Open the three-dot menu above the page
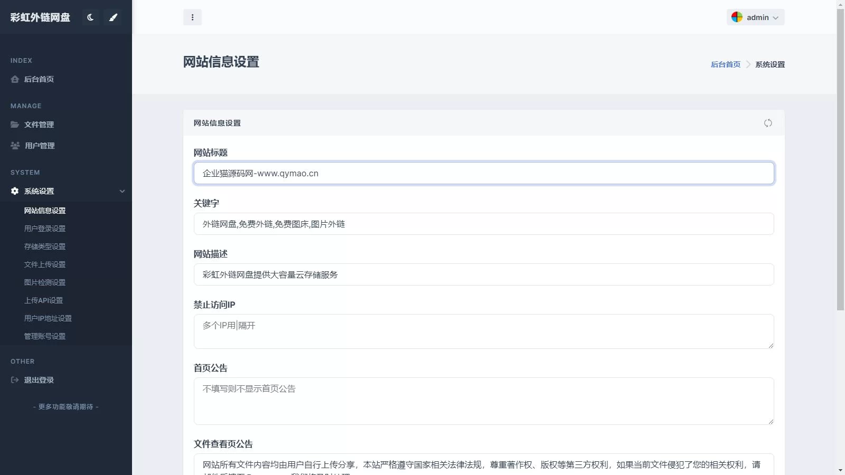Screen dimensions: 845x475 (x=193, y=17)
